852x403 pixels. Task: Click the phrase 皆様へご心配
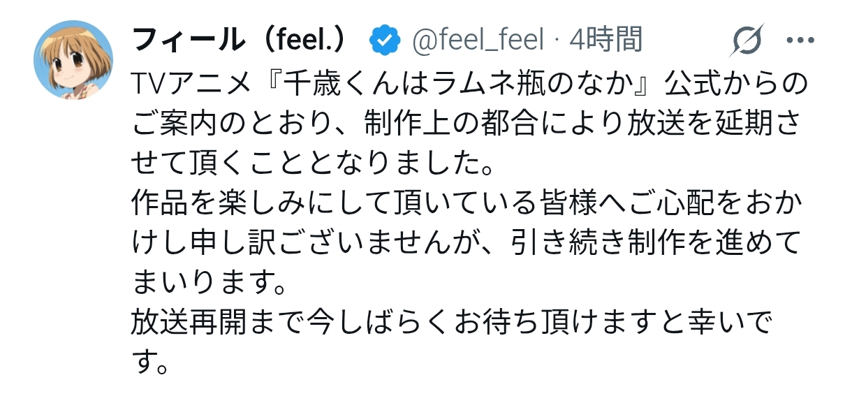pyautogui.click(x=584, y=204)
